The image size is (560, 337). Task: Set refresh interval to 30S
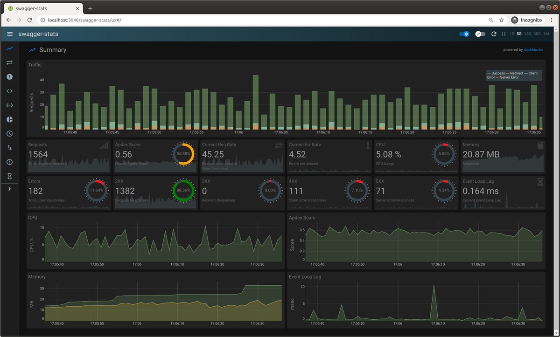click(x=537, y=34)
